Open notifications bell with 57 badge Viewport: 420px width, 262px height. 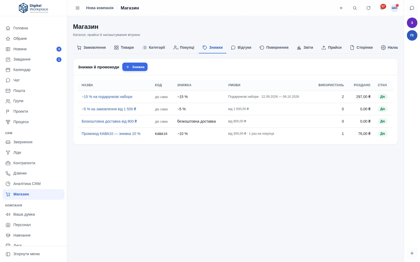coord(382,8)
